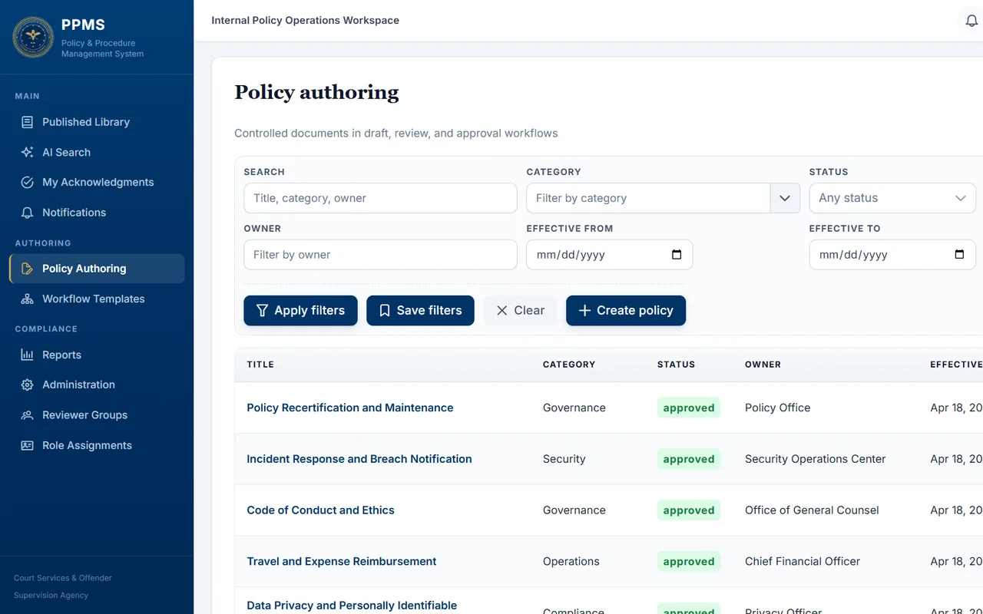Open Policy Recertification and Maintenance policy
The width and height of the screenshot is (983, 614).
(x=350, y=408)
